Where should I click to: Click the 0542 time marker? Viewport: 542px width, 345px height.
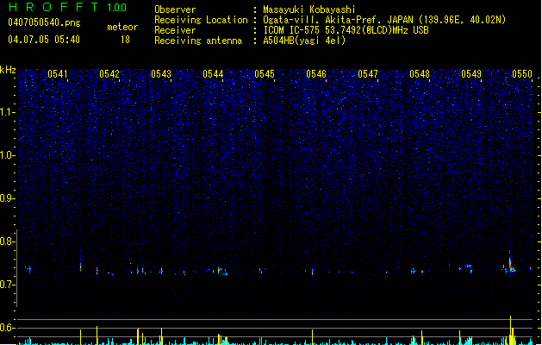[109, 74]
